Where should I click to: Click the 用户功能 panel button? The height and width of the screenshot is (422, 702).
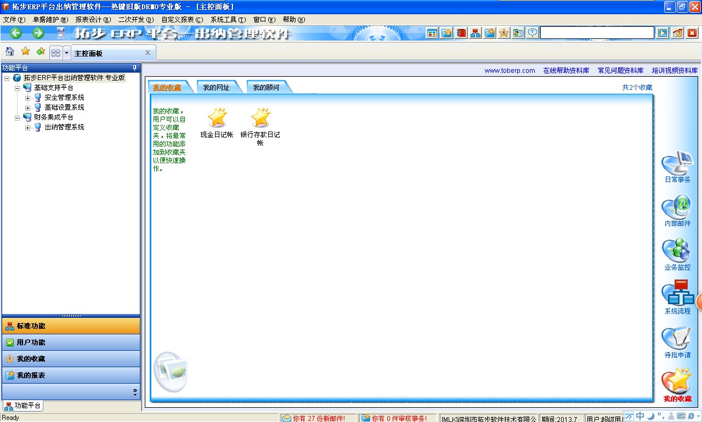click(71, 343)
